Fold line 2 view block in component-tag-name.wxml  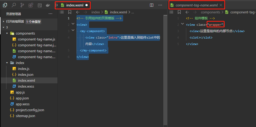[x=182, y=24]
